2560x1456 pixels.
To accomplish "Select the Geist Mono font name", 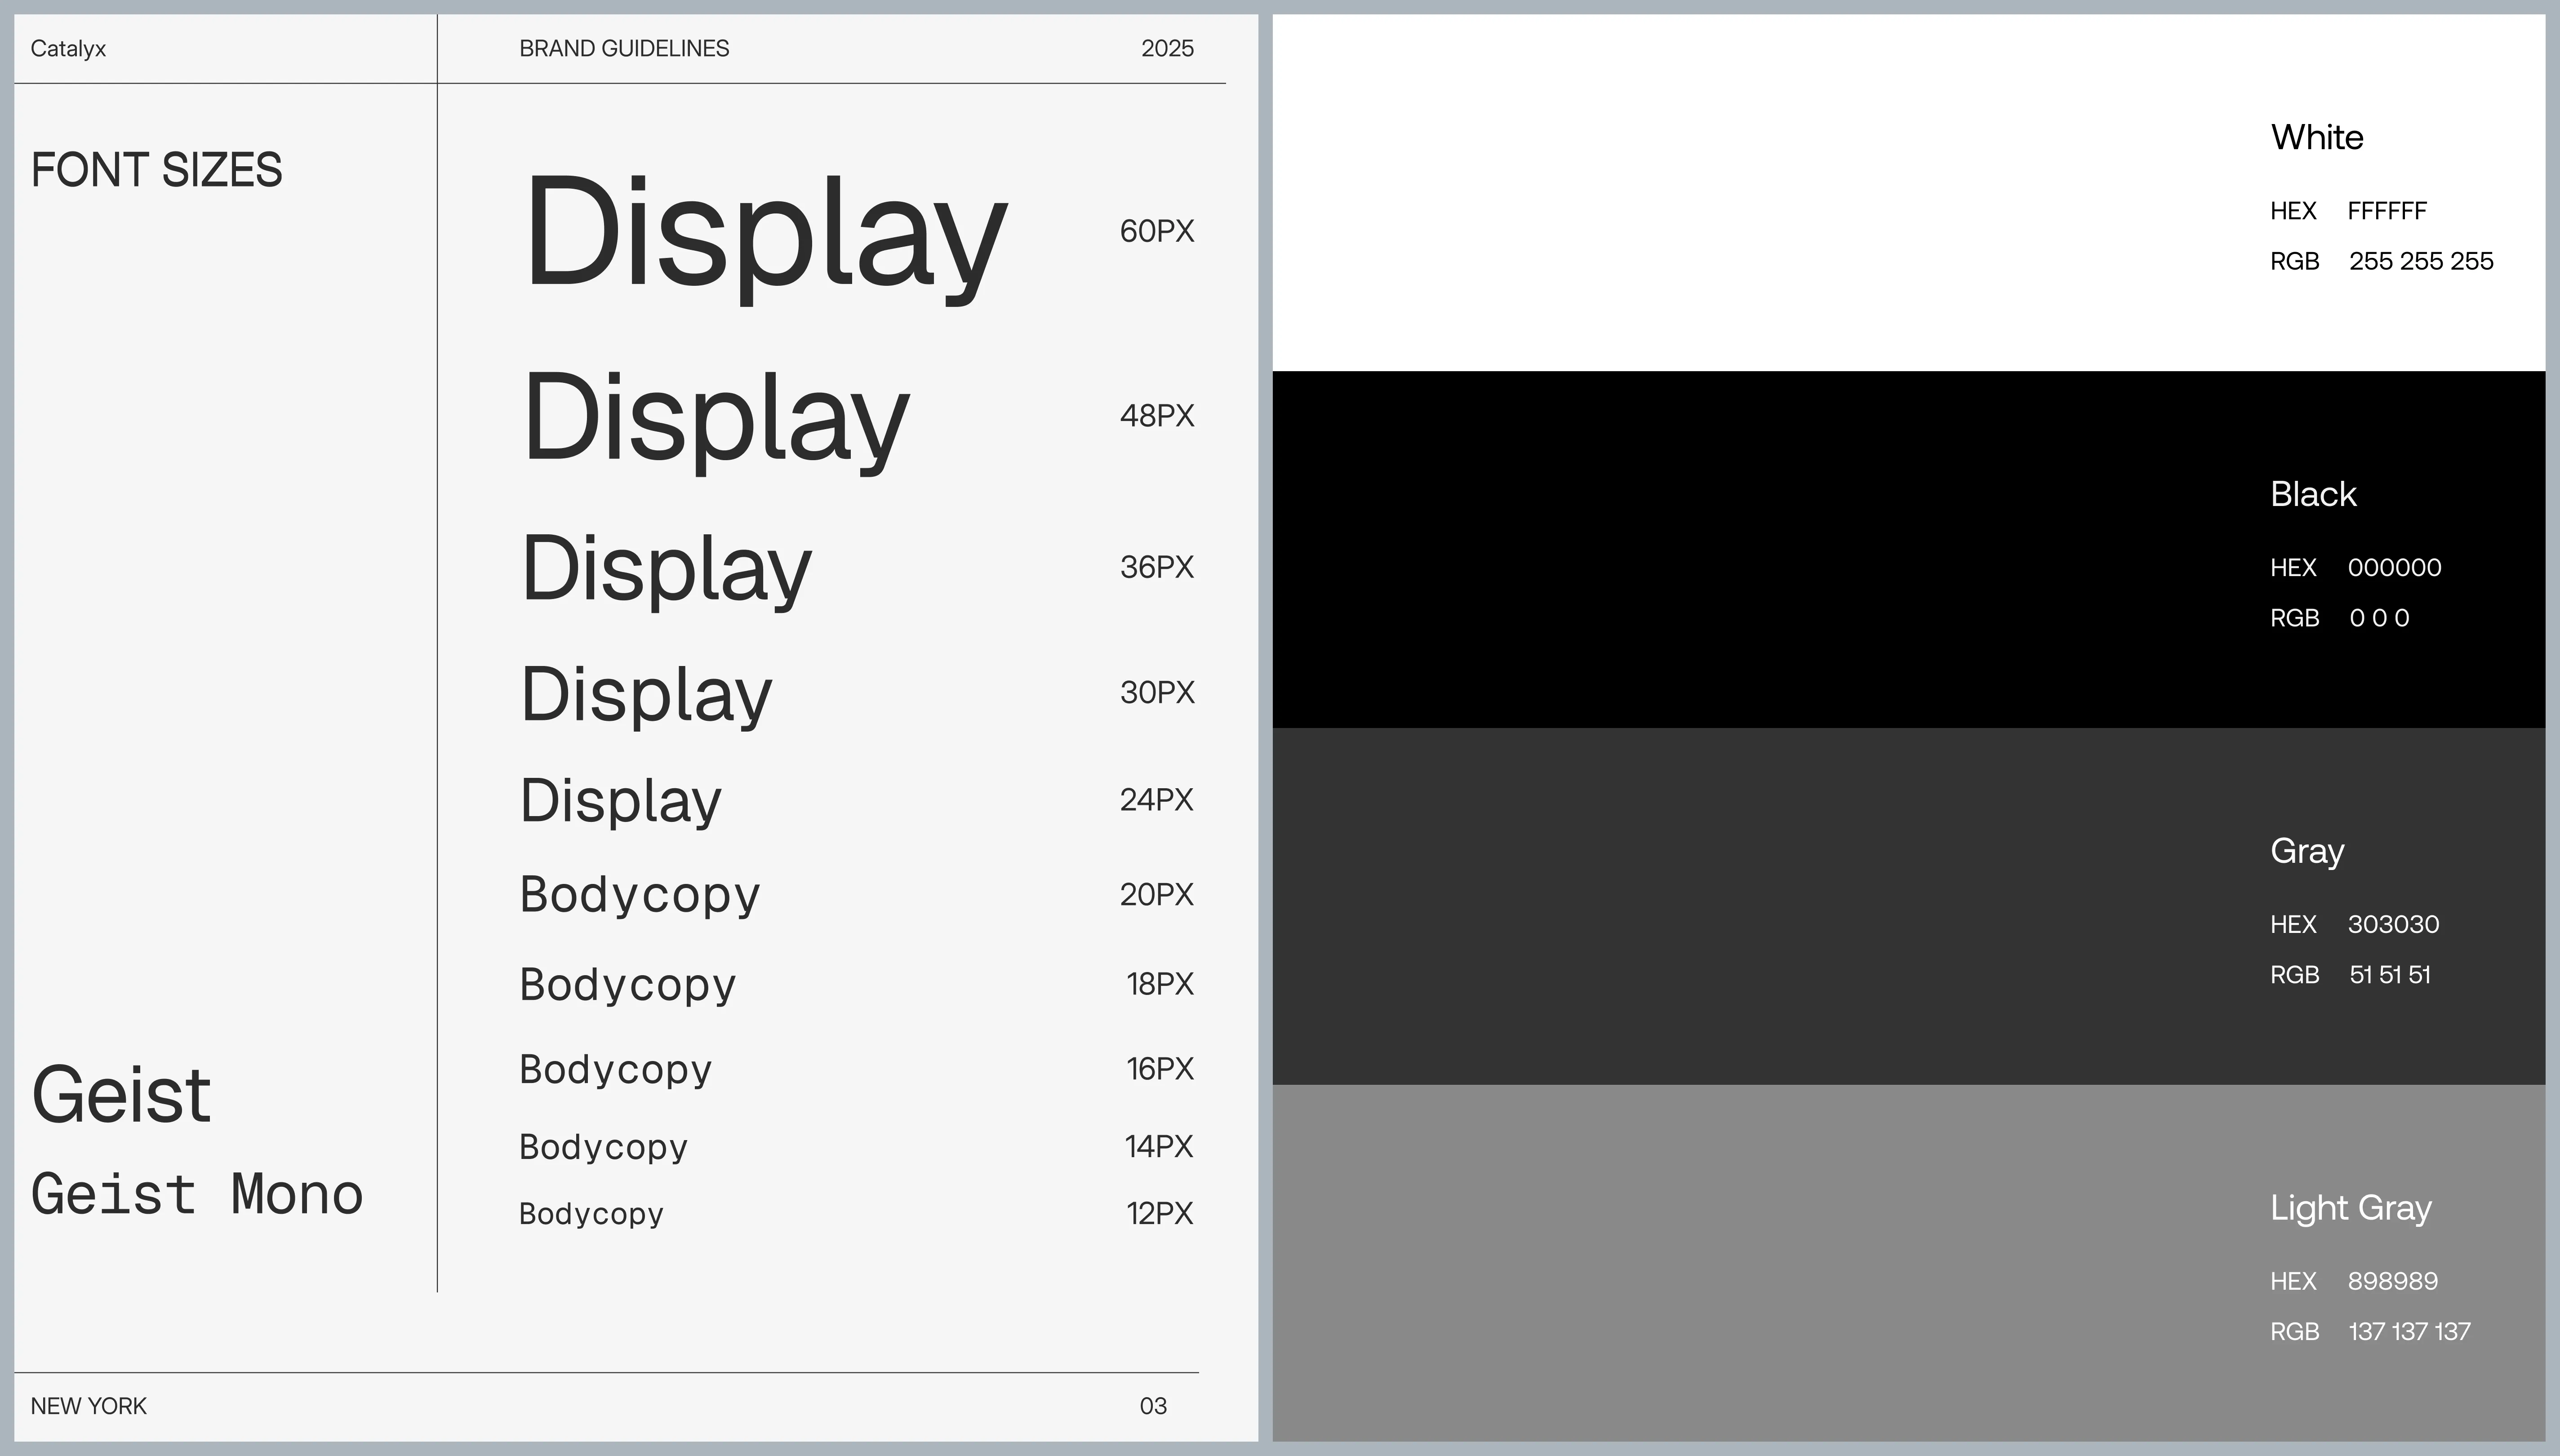I will [x=197, y=1194].
